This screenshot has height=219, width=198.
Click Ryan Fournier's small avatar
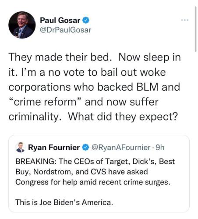coord(20,147)
